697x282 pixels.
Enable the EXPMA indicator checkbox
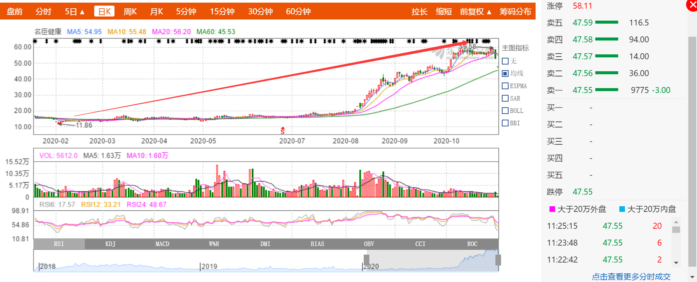[x=505, y=86]
